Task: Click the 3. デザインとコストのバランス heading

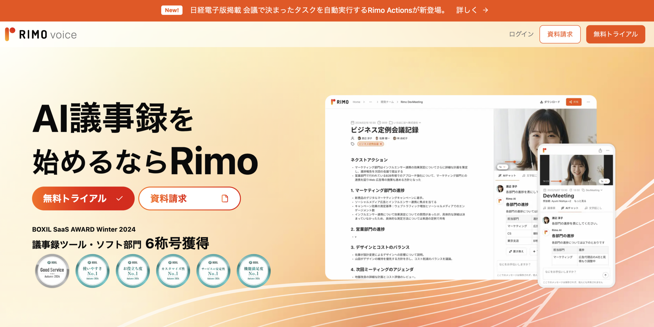Action: click(x=380, y=247)
